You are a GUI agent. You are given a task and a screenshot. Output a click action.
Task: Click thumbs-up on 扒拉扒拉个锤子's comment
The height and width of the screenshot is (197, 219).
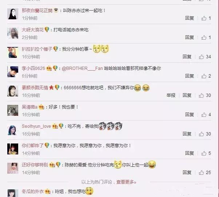[201, 57]
